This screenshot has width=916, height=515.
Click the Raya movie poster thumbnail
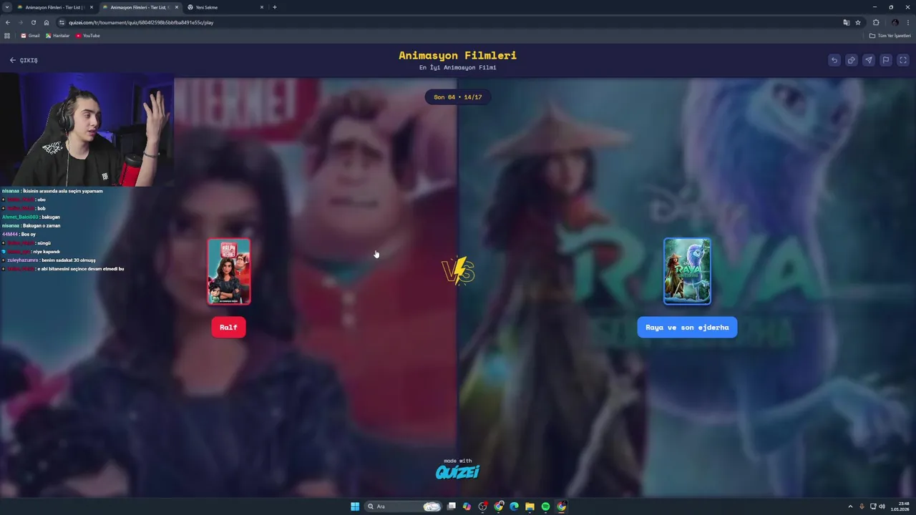687,272
